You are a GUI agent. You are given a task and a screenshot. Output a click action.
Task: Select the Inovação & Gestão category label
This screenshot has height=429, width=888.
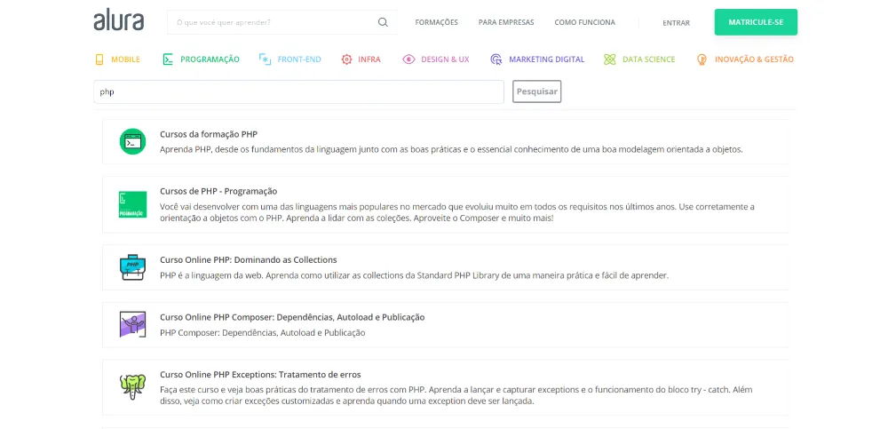[x=754, y=60]
